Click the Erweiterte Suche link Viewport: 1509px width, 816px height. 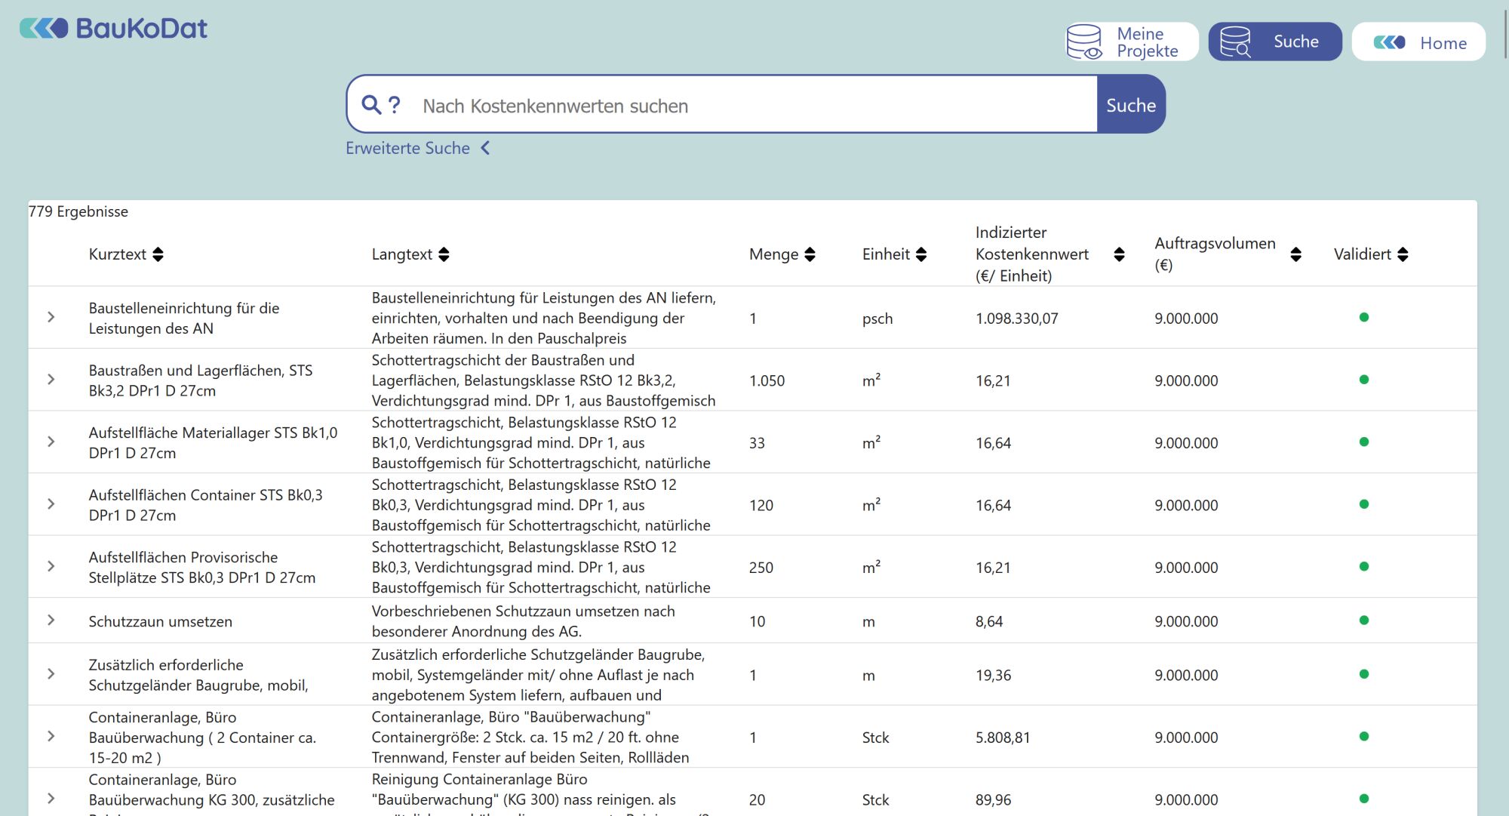(407, 148)
